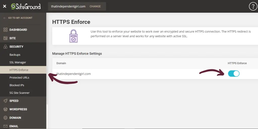Image resolution: width=258 pixels, height=129 pixels.
Task: Open SG Site Scanner page
Action: click(20, 93)
